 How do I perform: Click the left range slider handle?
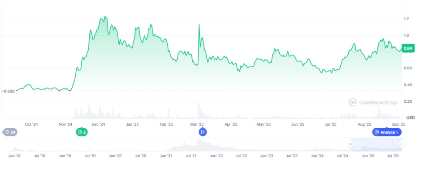[351, 144]
